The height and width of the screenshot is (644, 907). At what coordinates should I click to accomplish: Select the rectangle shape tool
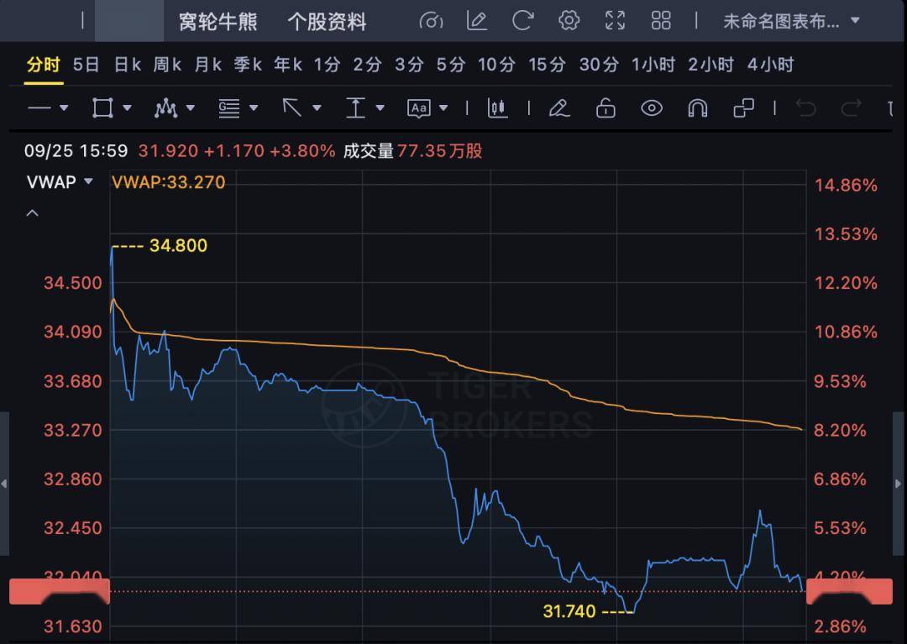[x=102, y=108]
